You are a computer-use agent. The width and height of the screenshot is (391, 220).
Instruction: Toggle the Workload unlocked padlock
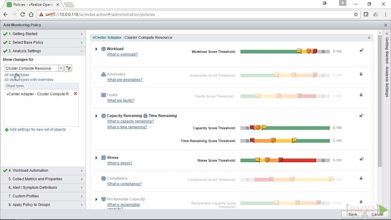tap(361, 50)
